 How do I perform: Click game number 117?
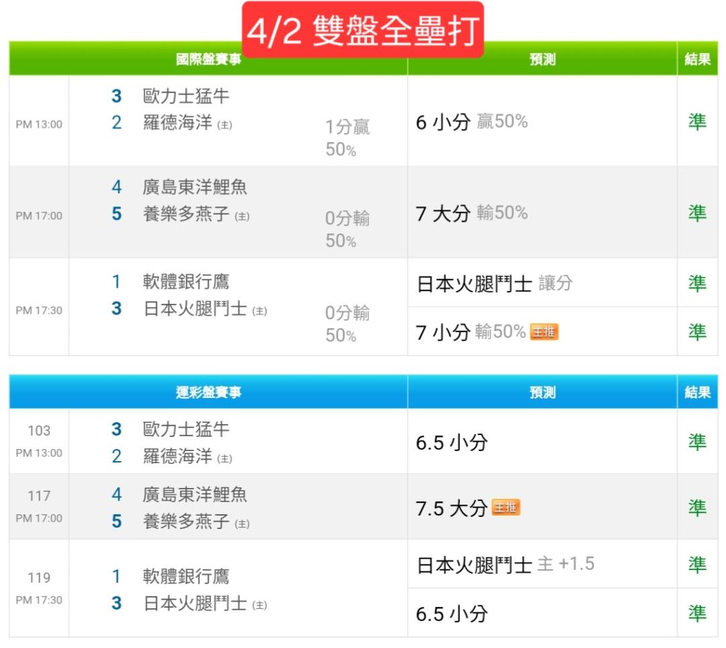tap(39, 496)
